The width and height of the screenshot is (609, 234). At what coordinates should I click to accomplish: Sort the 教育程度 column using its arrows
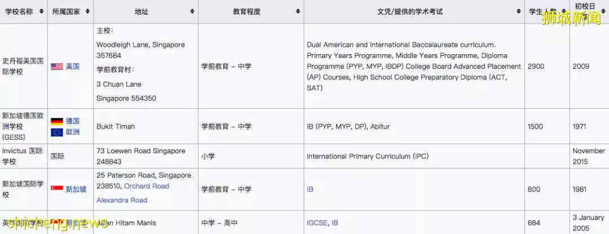point(298,12)
